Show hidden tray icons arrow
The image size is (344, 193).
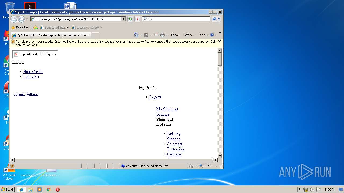[x=300, y=189]
